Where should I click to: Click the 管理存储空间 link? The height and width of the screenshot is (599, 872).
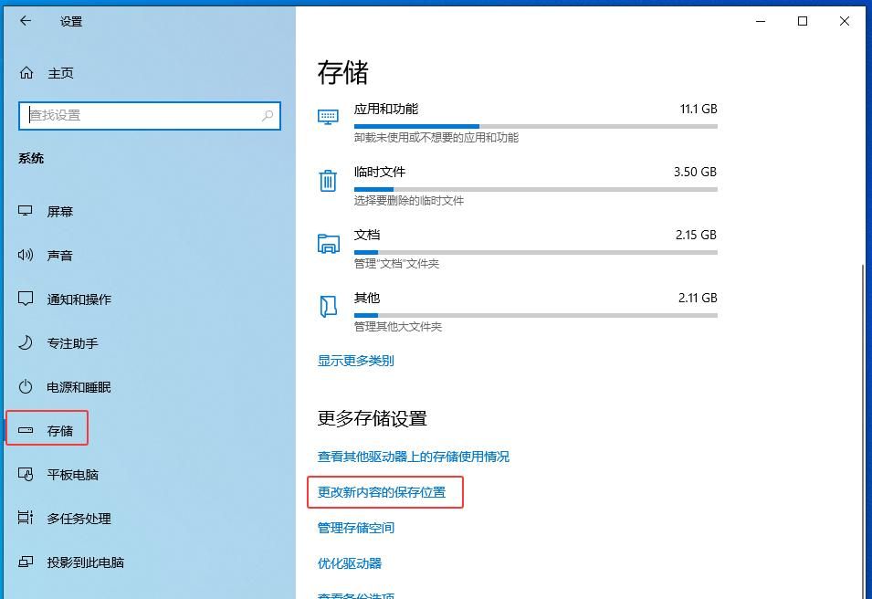tap(358, 528)
